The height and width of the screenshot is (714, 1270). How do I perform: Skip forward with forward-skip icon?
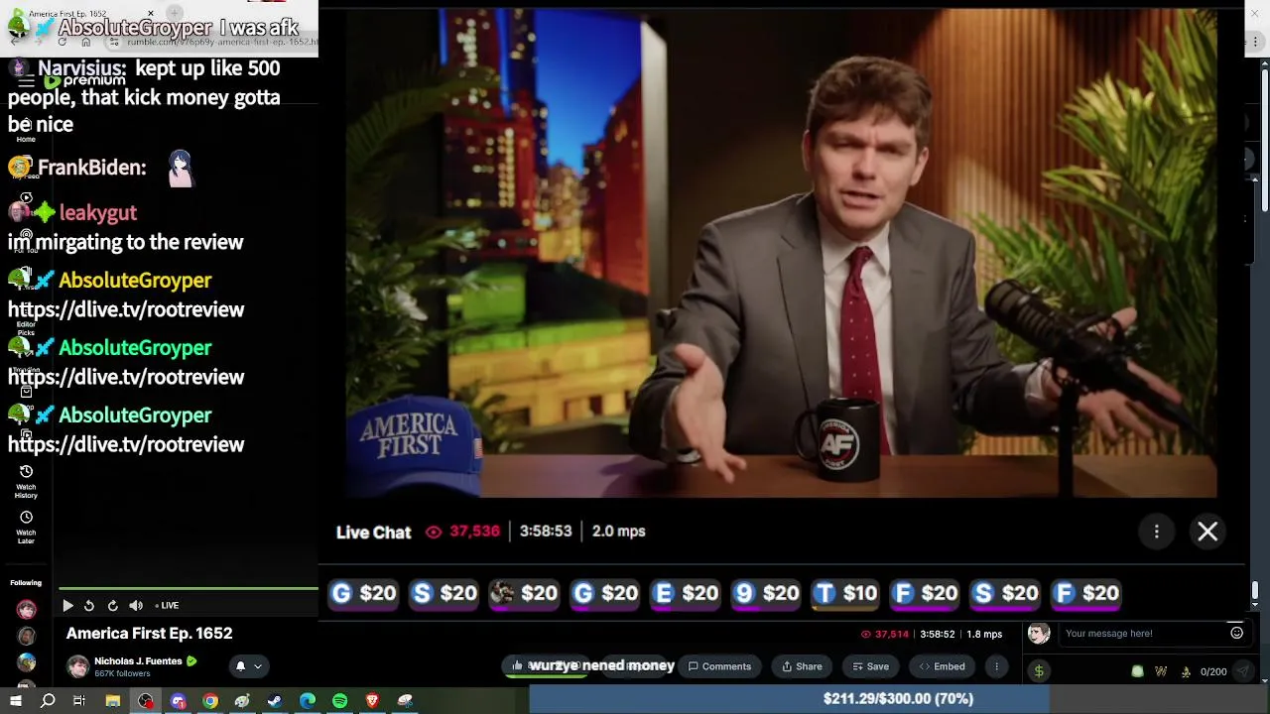tap(112, 606)
